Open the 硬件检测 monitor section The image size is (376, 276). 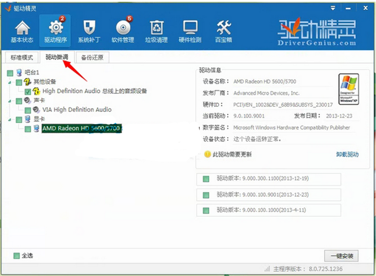coord(190,31)
